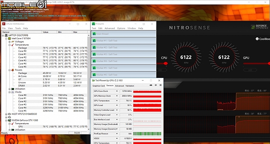Select the LAPTOP-DGCFSRRB computer icon
Viewport: 270px width, 144px height.
click(x=6, y=35)
